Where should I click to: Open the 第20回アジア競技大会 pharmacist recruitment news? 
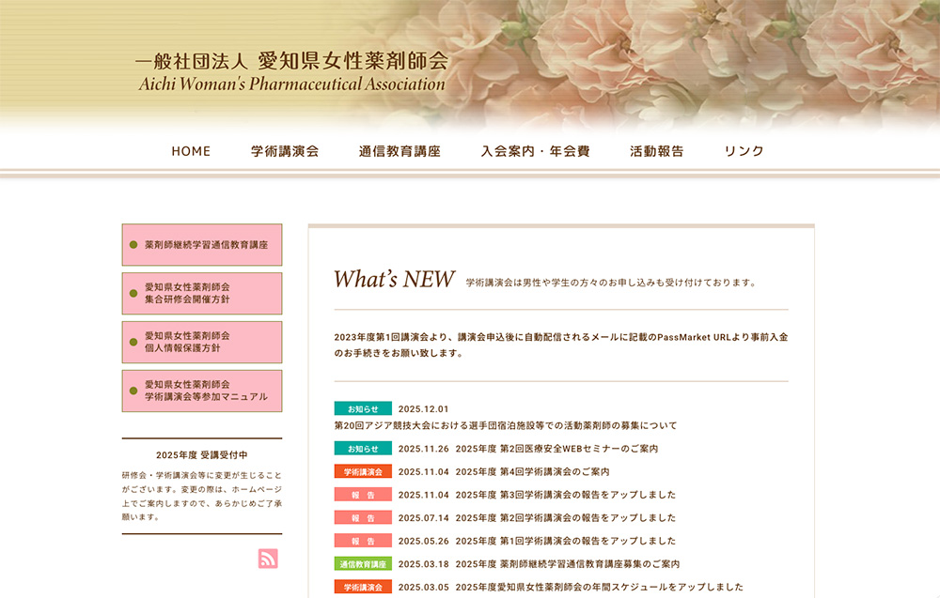point(505,425)
